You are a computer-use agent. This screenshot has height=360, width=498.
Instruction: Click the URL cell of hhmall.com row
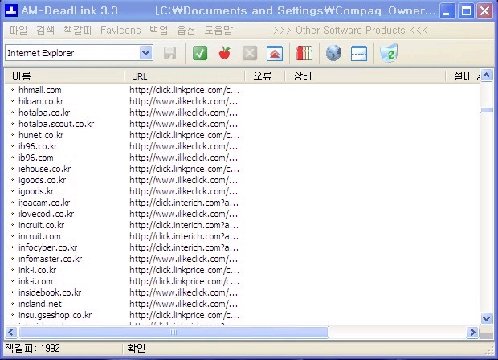(184, 90)
